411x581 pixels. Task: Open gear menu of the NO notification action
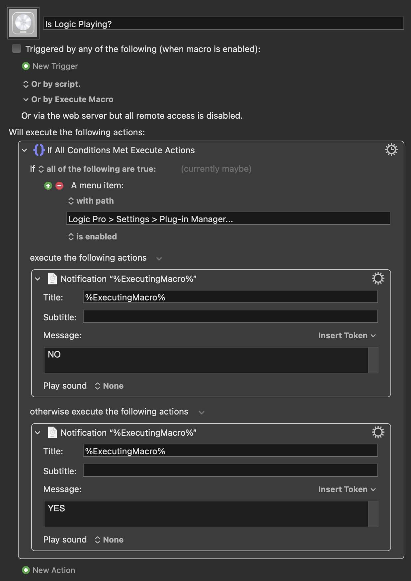click(x=378, y=279)
